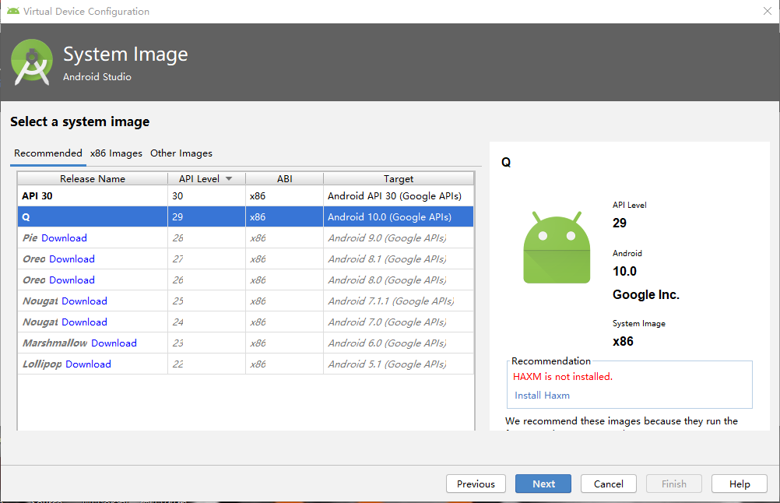Screen dimensions: 780x503
Task: Download Nougat API 25 image
Action: coord(84,301)
